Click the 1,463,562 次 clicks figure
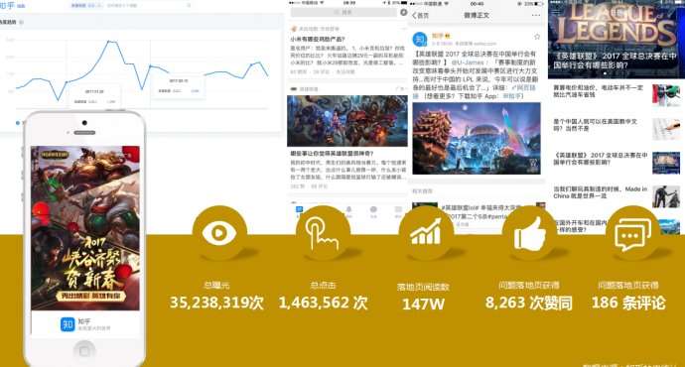Screen dimensions: 685x367 tap(324, 303)
